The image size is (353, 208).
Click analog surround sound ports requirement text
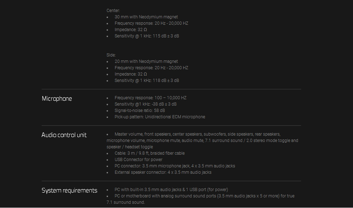coord(201,199)
